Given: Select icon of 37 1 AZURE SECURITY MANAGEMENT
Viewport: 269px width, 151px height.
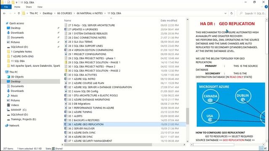Looking at the screenshot, I should [66, 141].
